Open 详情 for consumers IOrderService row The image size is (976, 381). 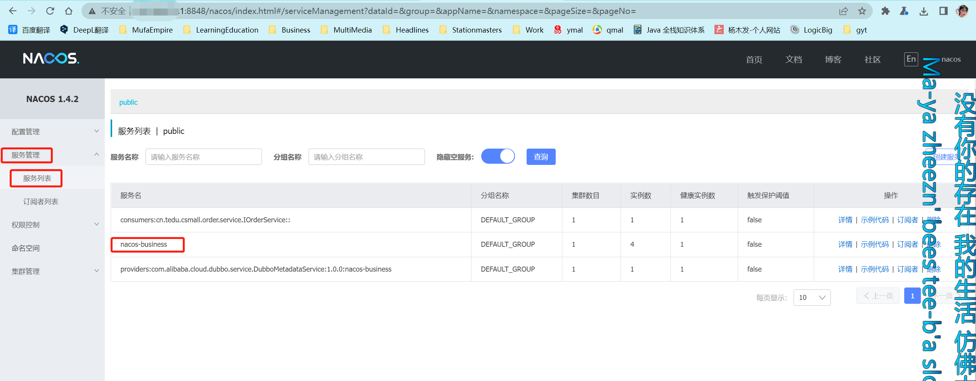click(x=845, y=220)
